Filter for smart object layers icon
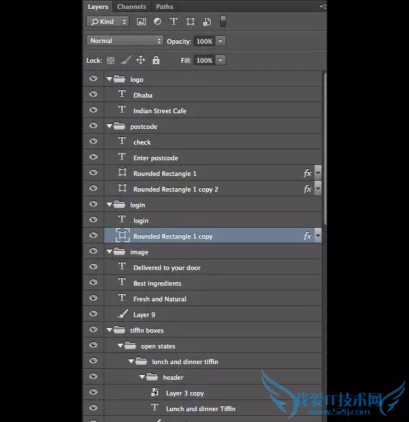This screenshot has width=409, height=422. click(x=207, y=22)
